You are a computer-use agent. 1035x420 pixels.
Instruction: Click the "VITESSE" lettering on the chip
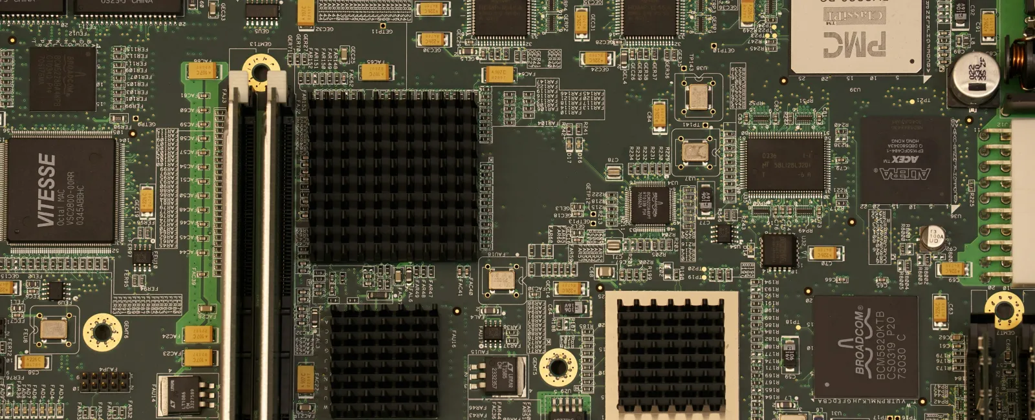pyautogui.click(x=46, y=190)
